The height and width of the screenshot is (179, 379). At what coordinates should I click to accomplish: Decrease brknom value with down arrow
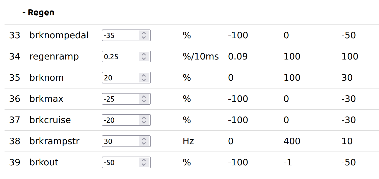coord(144,80)
